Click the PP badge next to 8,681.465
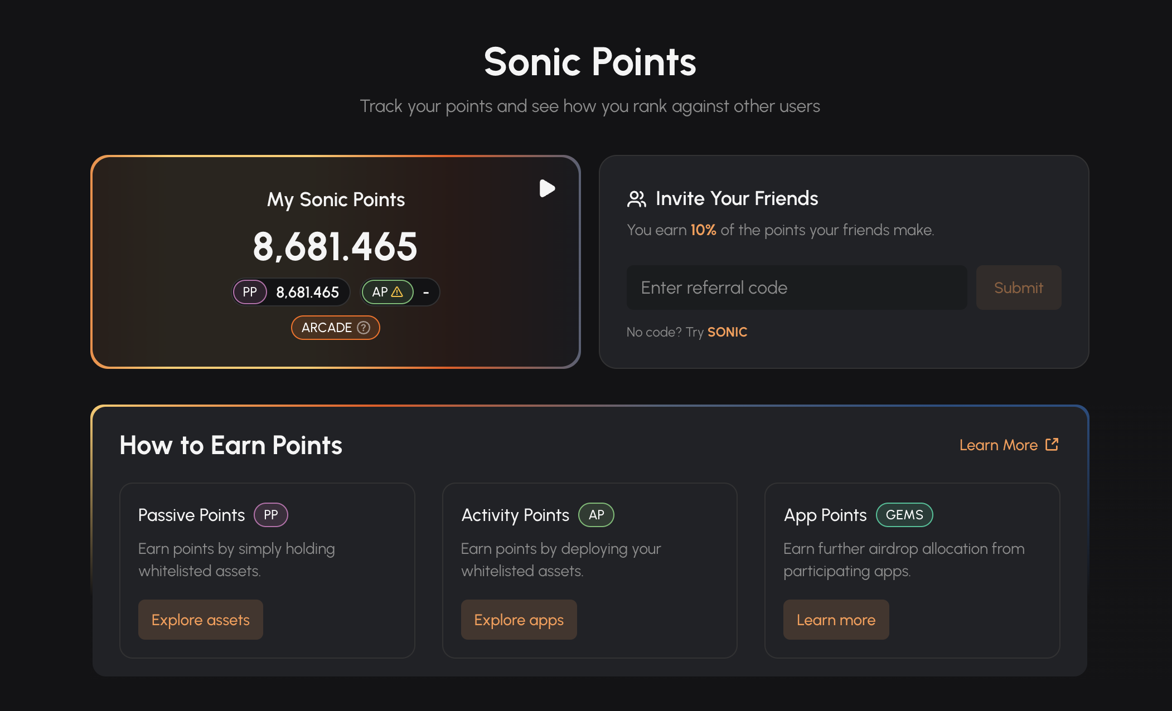 pos(250,292)
